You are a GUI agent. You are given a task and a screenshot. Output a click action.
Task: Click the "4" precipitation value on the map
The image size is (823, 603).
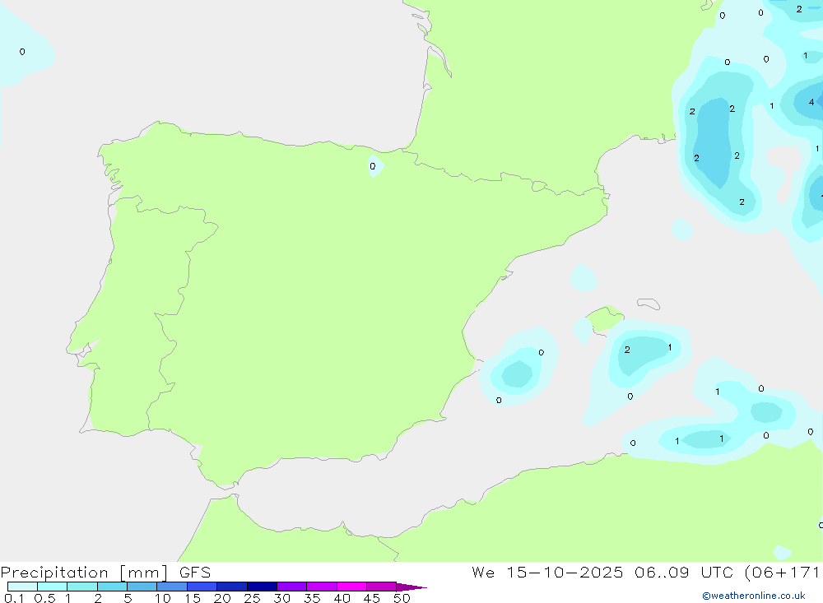click(x=811, y=102)
